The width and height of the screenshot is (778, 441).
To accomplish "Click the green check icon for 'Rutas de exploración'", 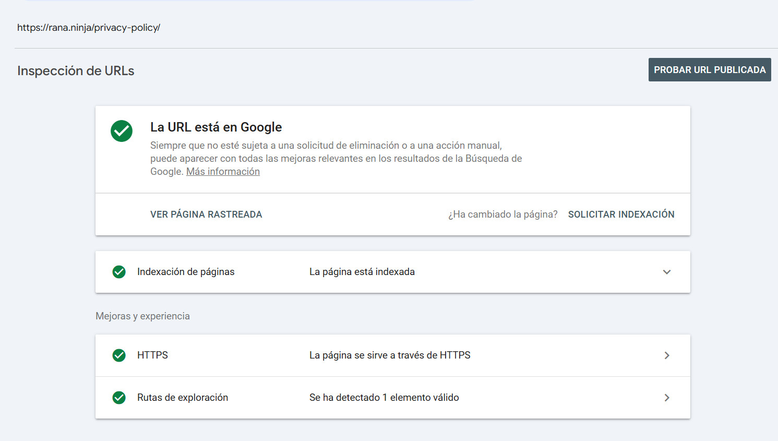I will click(x=119, y=398).
